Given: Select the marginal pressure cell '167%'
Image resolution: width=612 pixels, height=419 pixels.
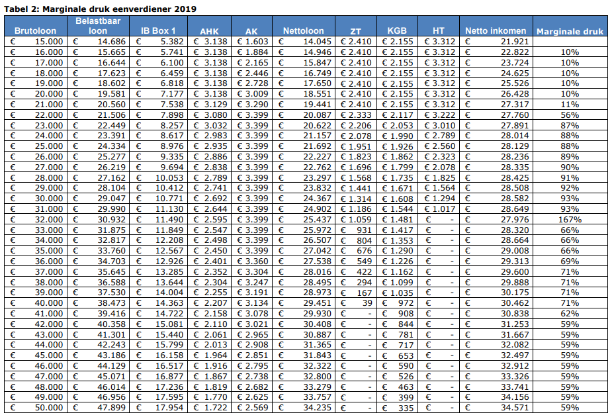Looking at the screenshot, I should [x=570, y=220].
